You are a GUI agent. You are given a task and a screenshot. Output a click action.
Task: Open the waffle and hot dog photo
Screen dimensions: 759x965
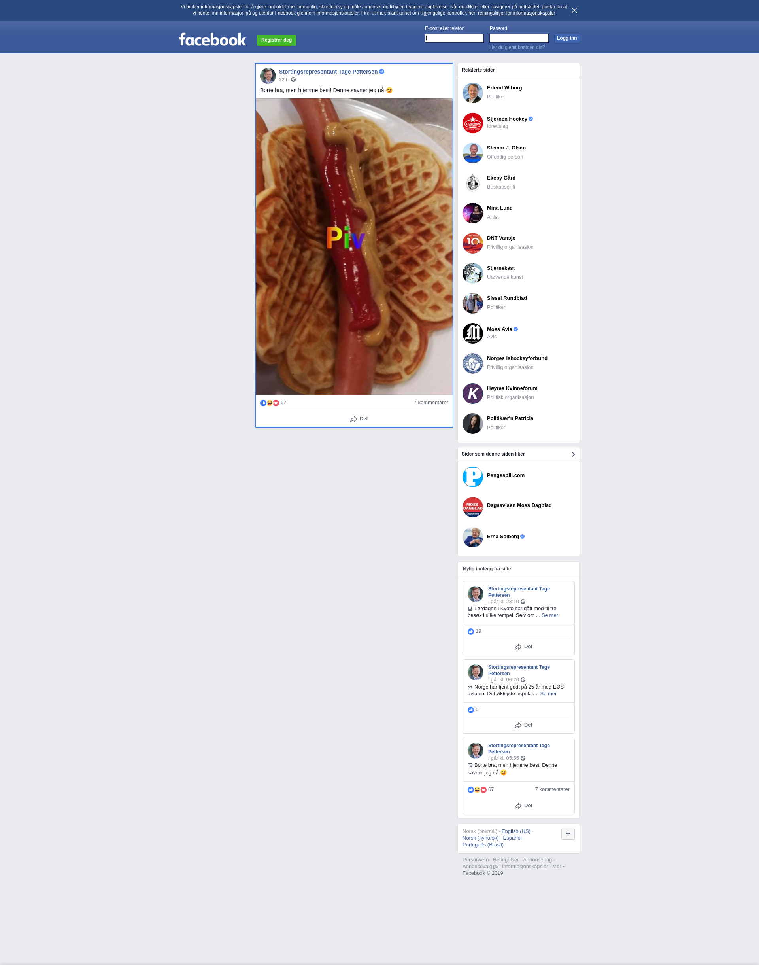354,247
